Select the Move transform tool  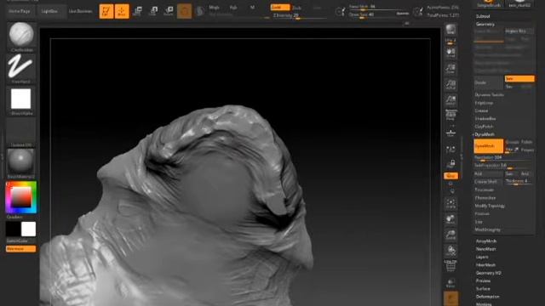point(138,11)
